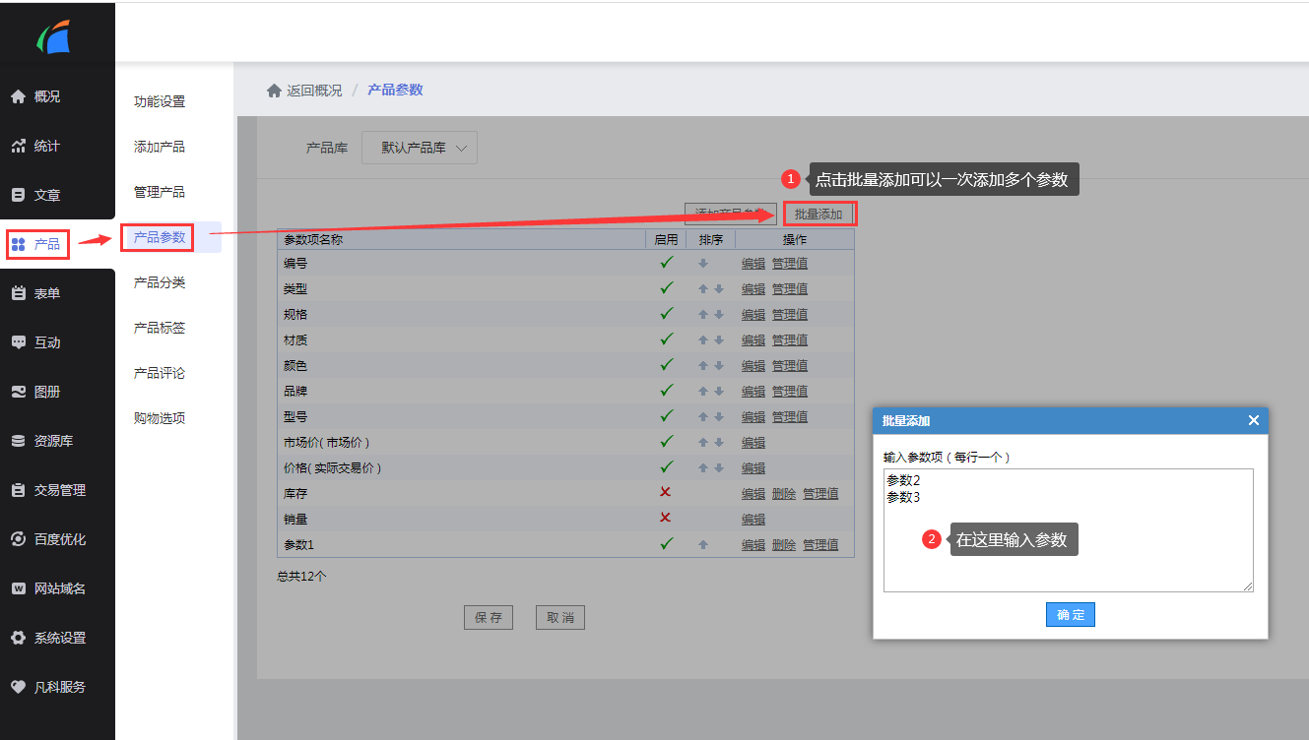Toggle the enabled checkmark for 型号
1309x740 pixels.
667,416
